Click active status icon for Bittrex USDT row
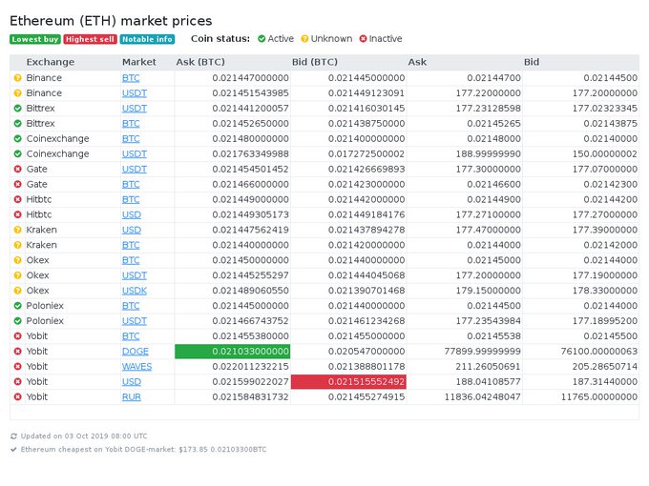 pyautogui.click(x=17, y=109)
